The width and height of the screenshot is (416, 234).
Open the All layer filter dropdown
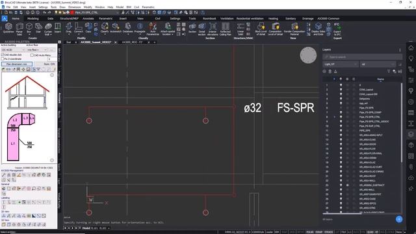[378, 64]
